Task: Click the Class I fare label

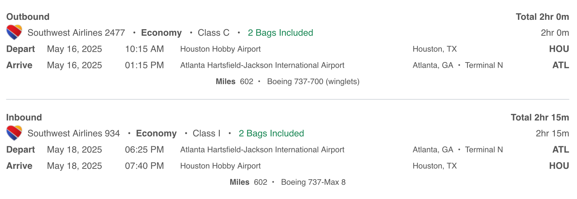Action: [207, 133]
